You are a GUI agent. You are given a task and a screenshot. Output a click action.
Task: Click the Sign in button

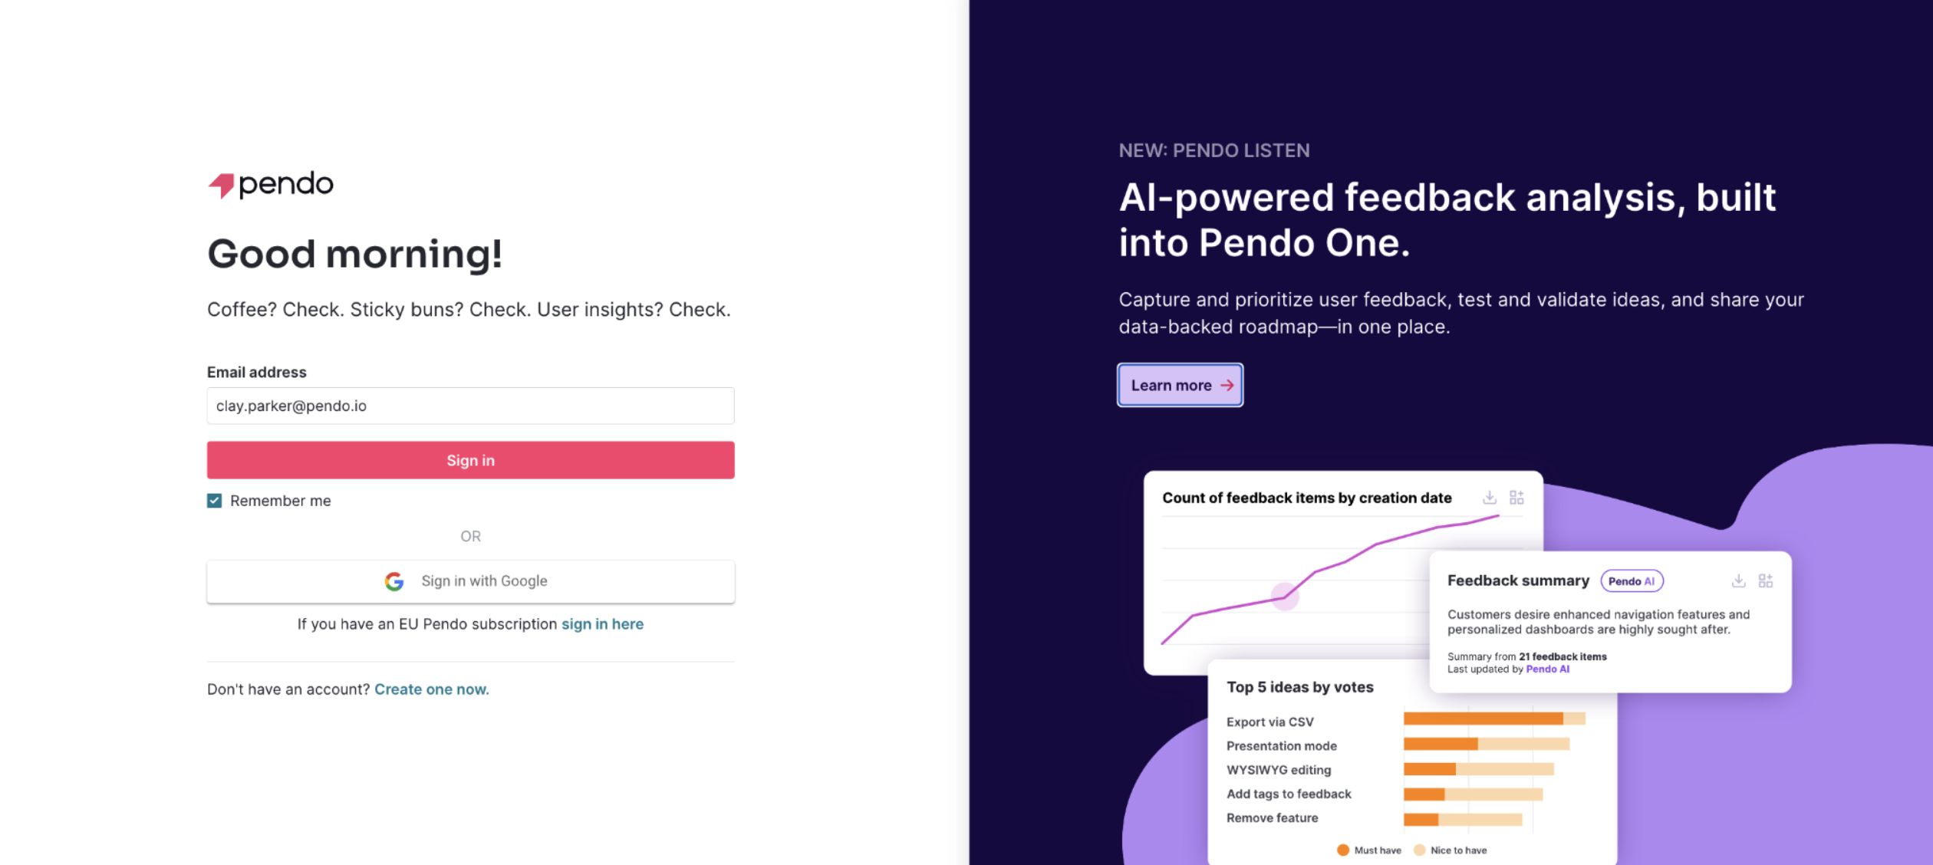tap(469, 459)
